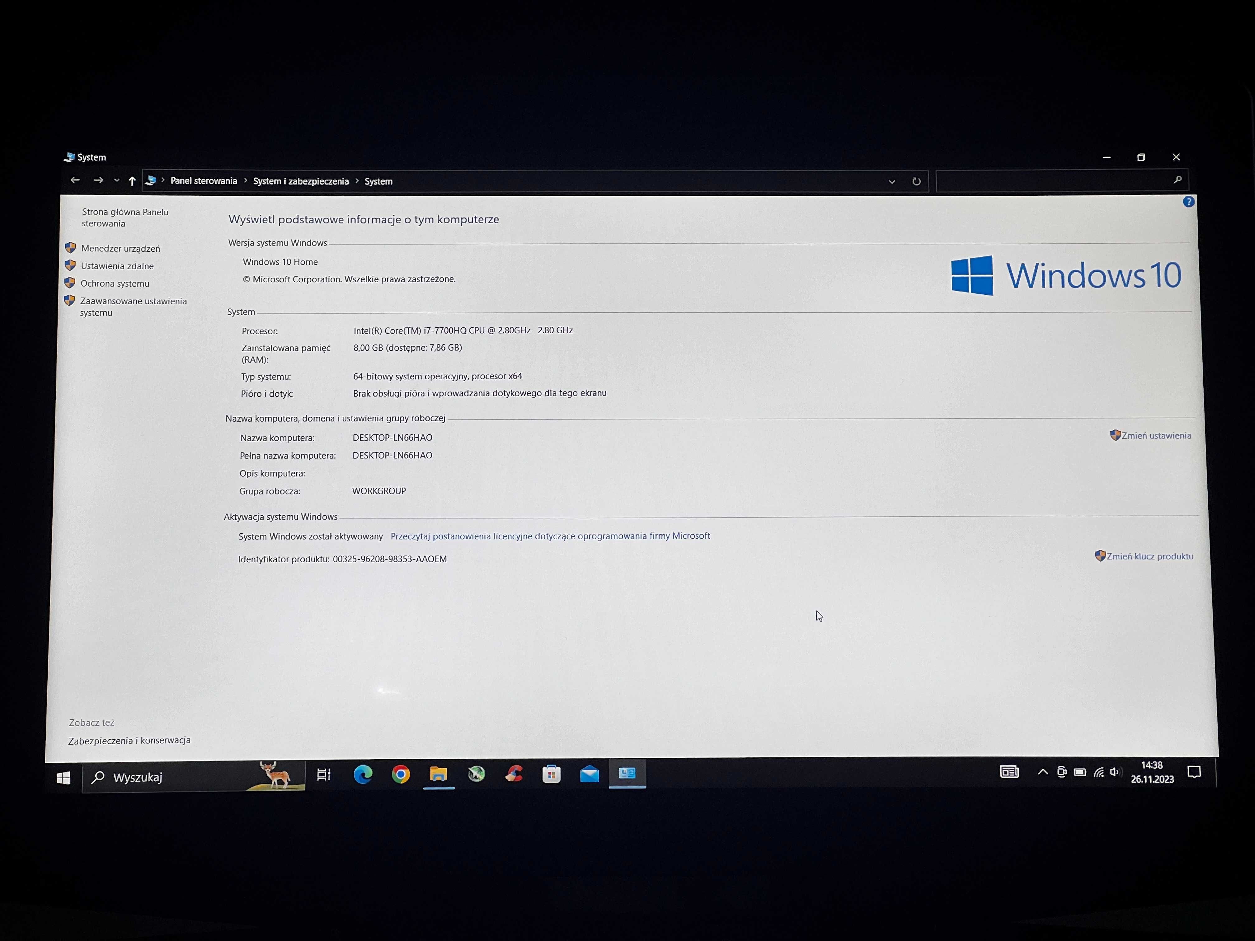Click Zmień ustawienia link
The height and width of the screenshot is (941, 1255).
(1156, 436)
